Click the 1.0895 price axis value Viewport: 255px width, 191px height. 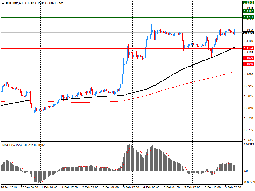249,96
